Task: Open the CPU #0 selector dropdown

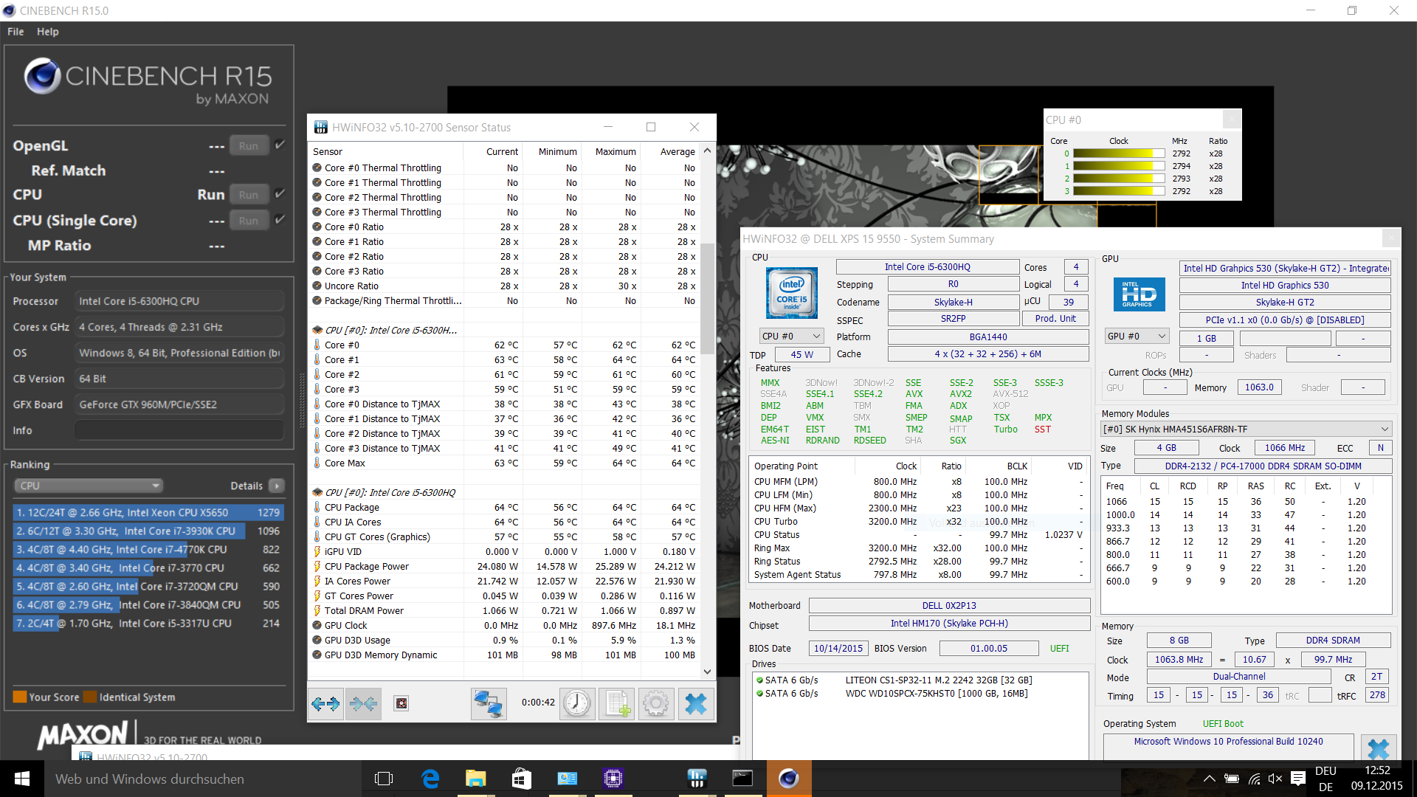Action: 791,337
